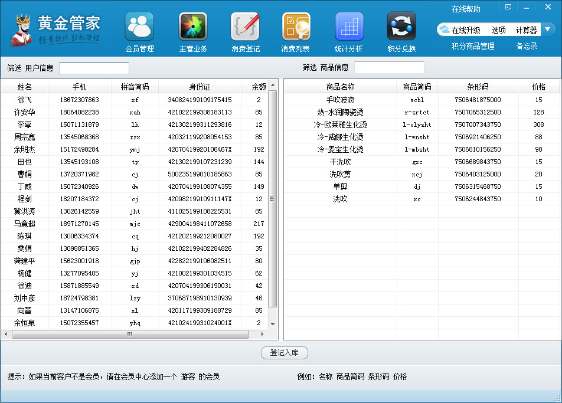Open 选项 options
This screenshot has height=403, width=562.
point(498,30)
